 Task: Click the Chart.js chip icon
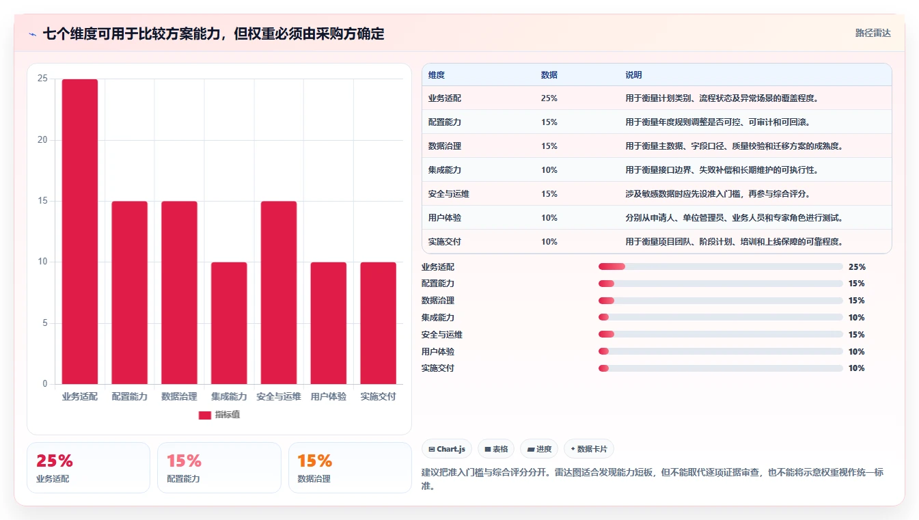click(x=432, y=450)
